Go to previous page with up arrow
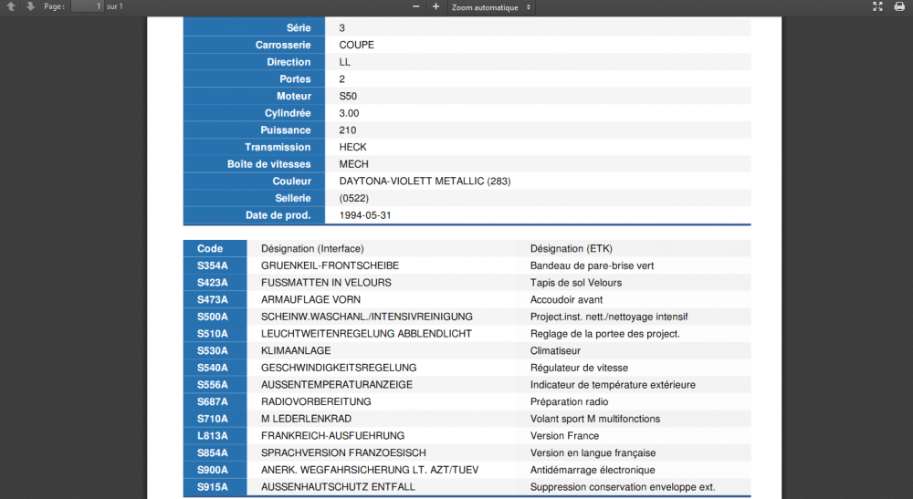The width and height of the screenshot is (913, 499). (10, 6)
